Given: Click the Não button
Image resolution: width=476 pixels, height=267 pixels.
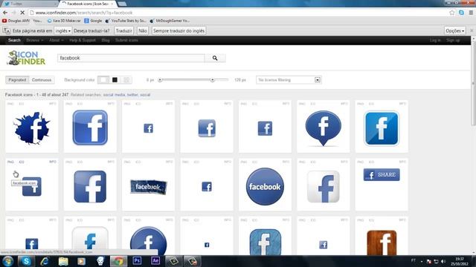Looking at the screenshot, I should tap(143, 31).
